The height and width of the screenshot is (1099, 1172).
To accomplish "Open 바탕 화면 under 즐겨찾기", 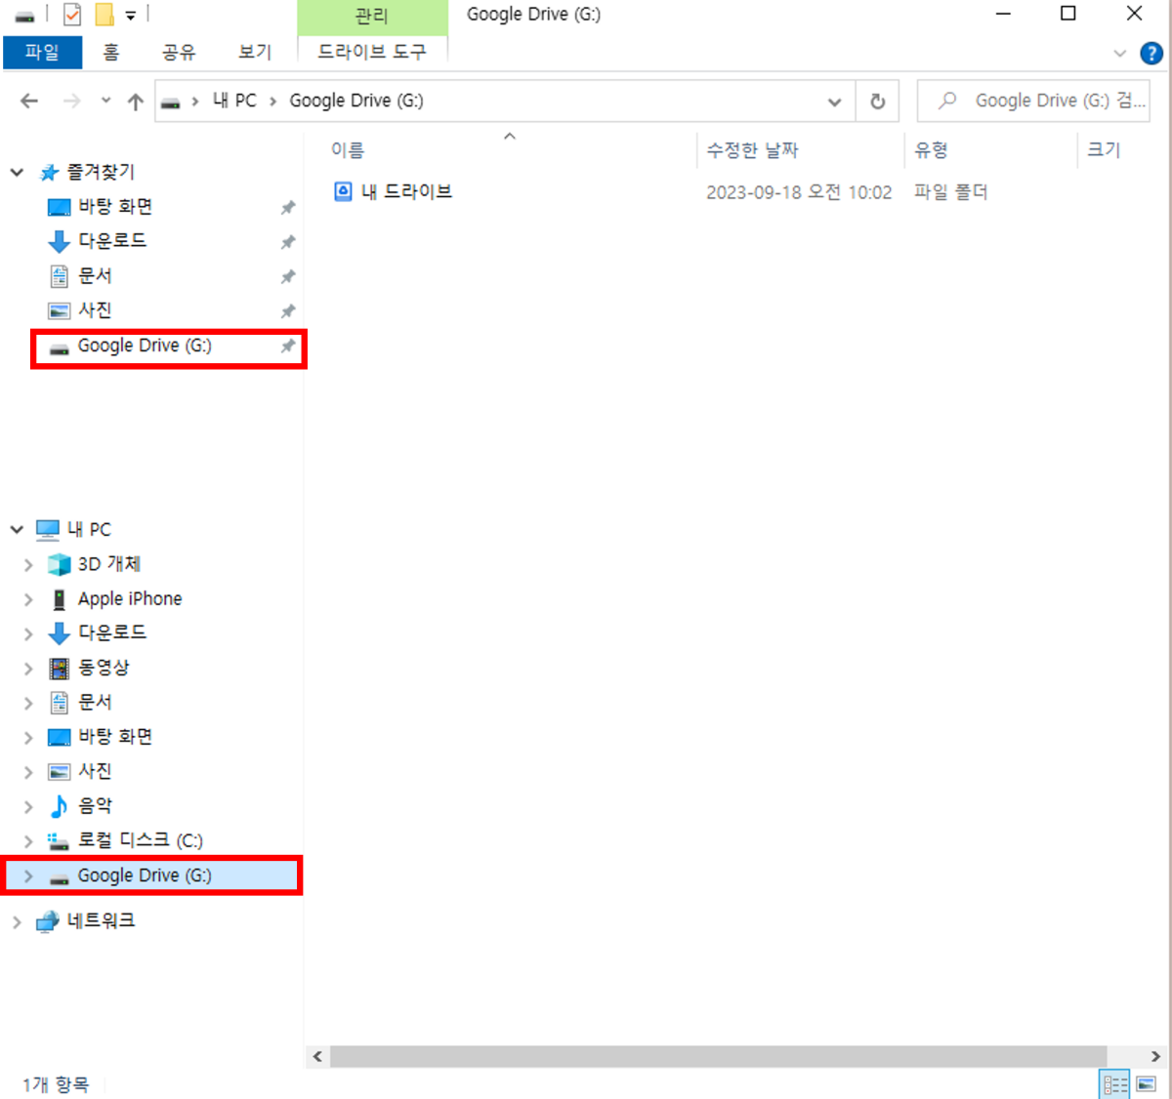I will coord(114,207).
